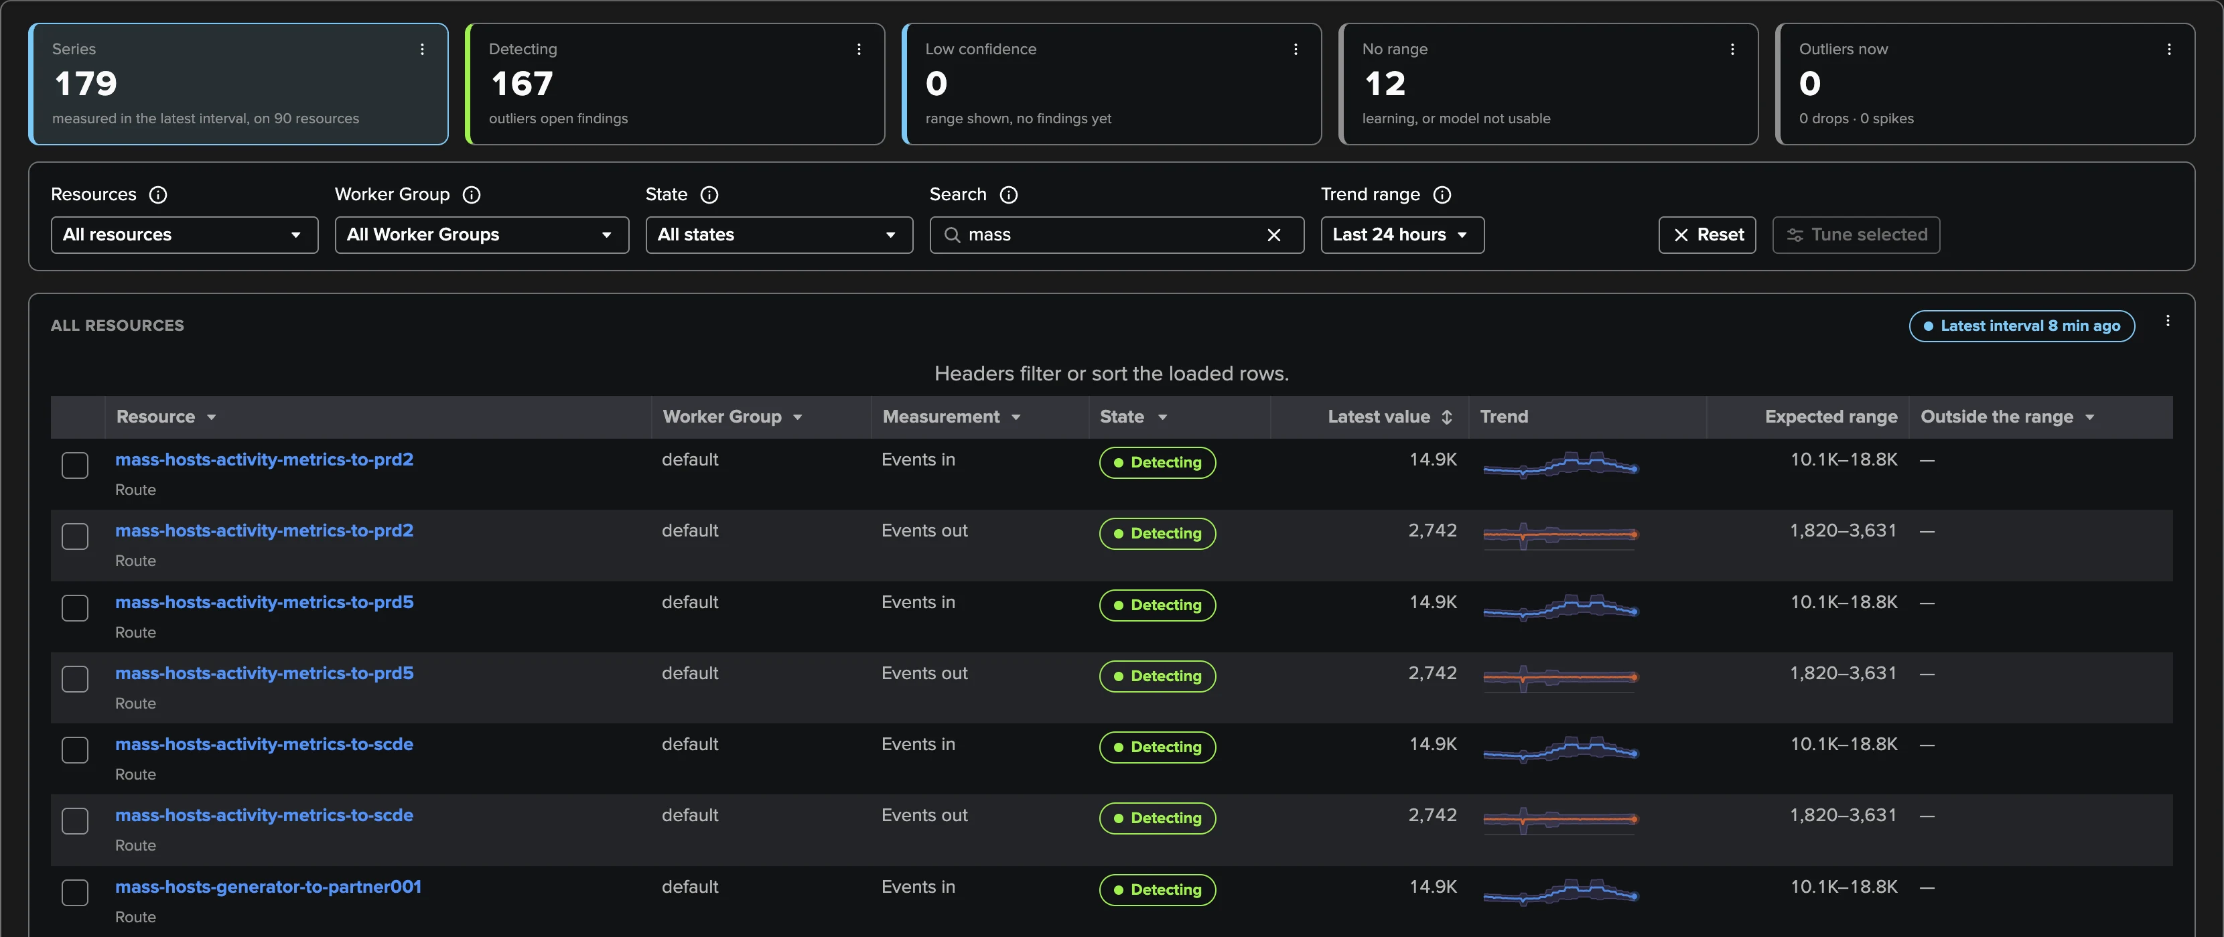2224x937 pixels.
Task: Select checkbox for prd2 Events out row
Action: tap(75, 536)
